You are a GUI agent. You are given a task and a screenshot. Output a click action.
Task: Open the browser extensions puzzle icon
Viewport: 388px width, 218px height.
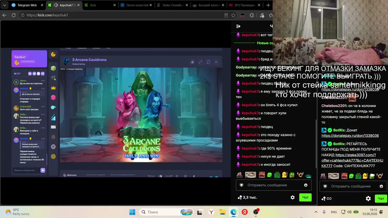click(252, 15)
